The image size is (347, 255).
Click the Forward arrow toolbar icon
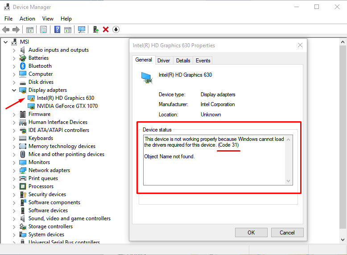16,29
